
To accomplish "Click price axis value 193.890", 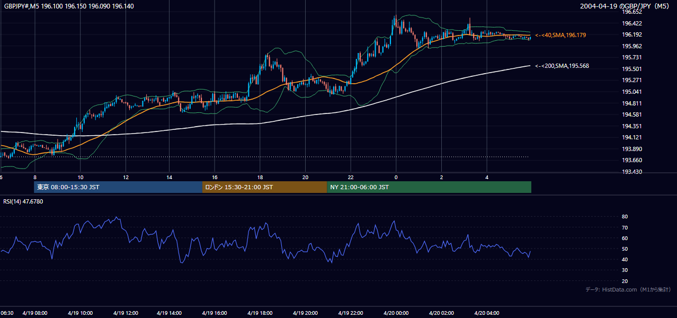I will click(631, 149).
